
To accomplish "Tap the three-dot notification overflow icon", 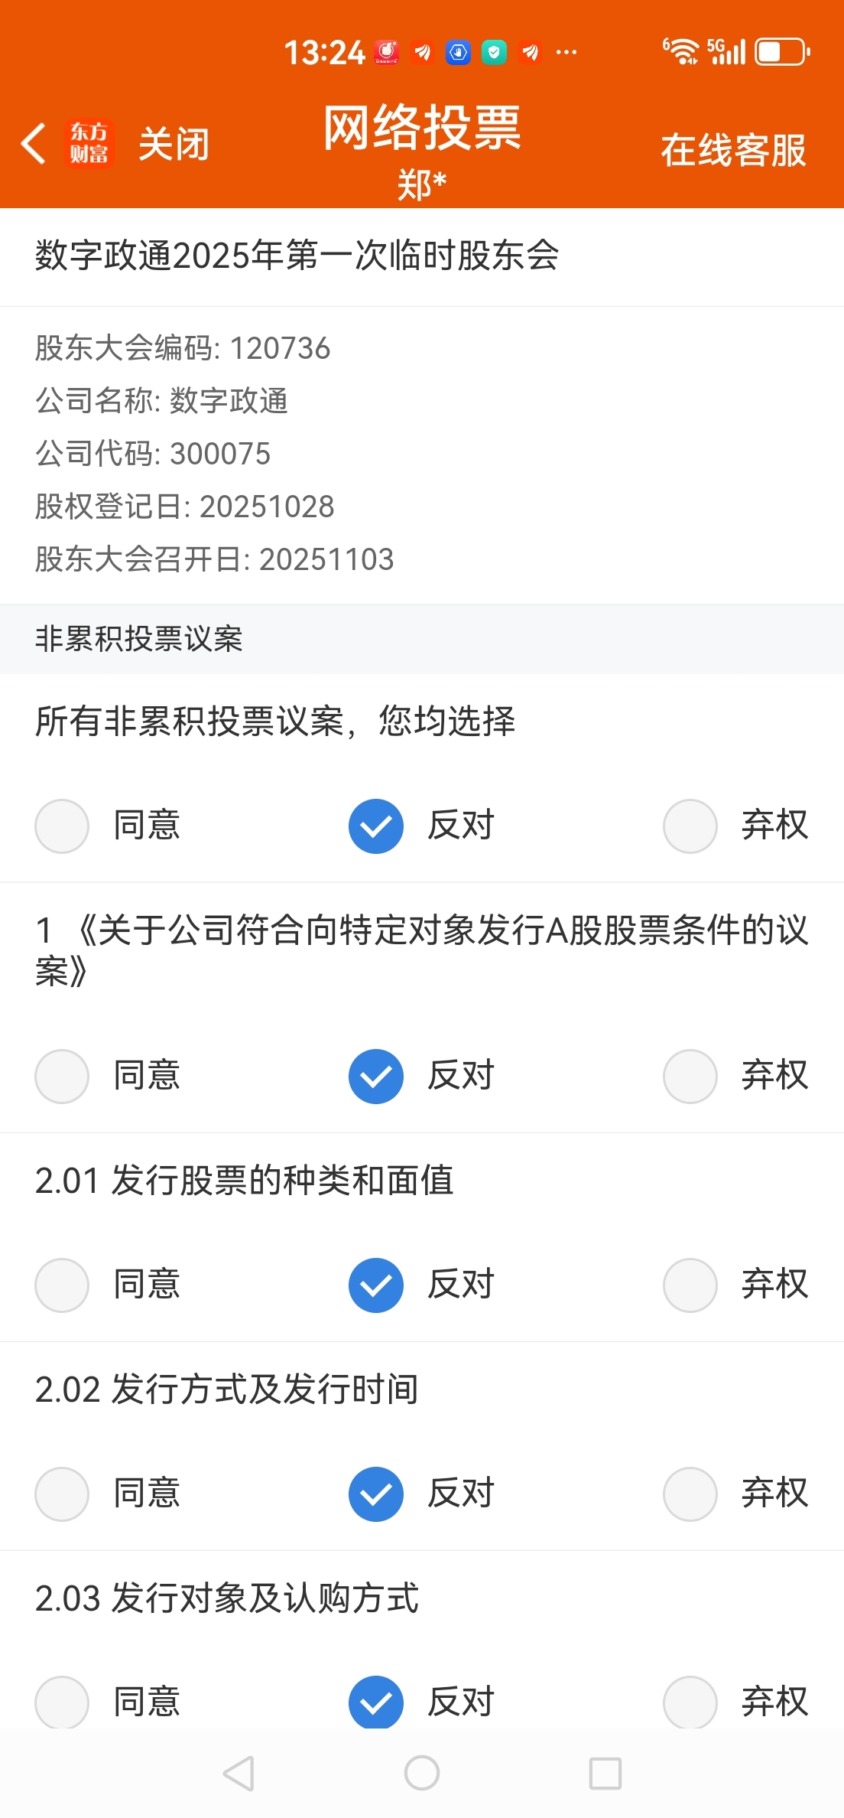I will point(566,52).
